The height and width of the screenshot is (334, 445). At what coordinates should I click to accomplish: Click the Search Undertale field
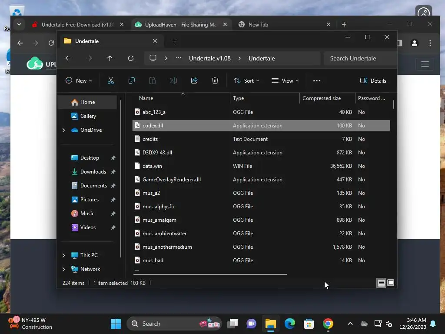coord(360,58)
